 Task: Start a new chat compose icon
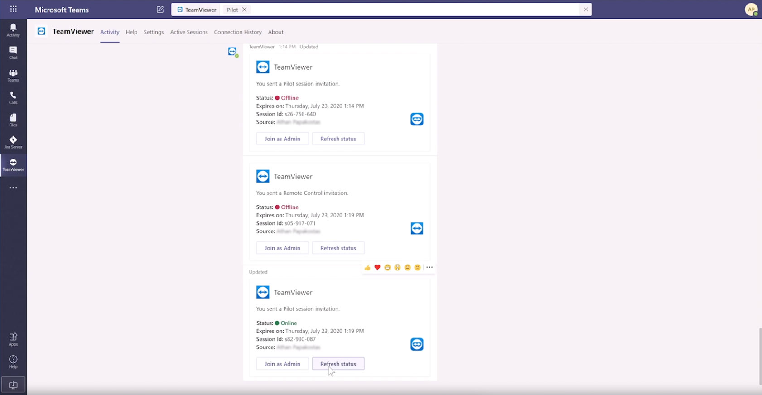click(160, 10)
